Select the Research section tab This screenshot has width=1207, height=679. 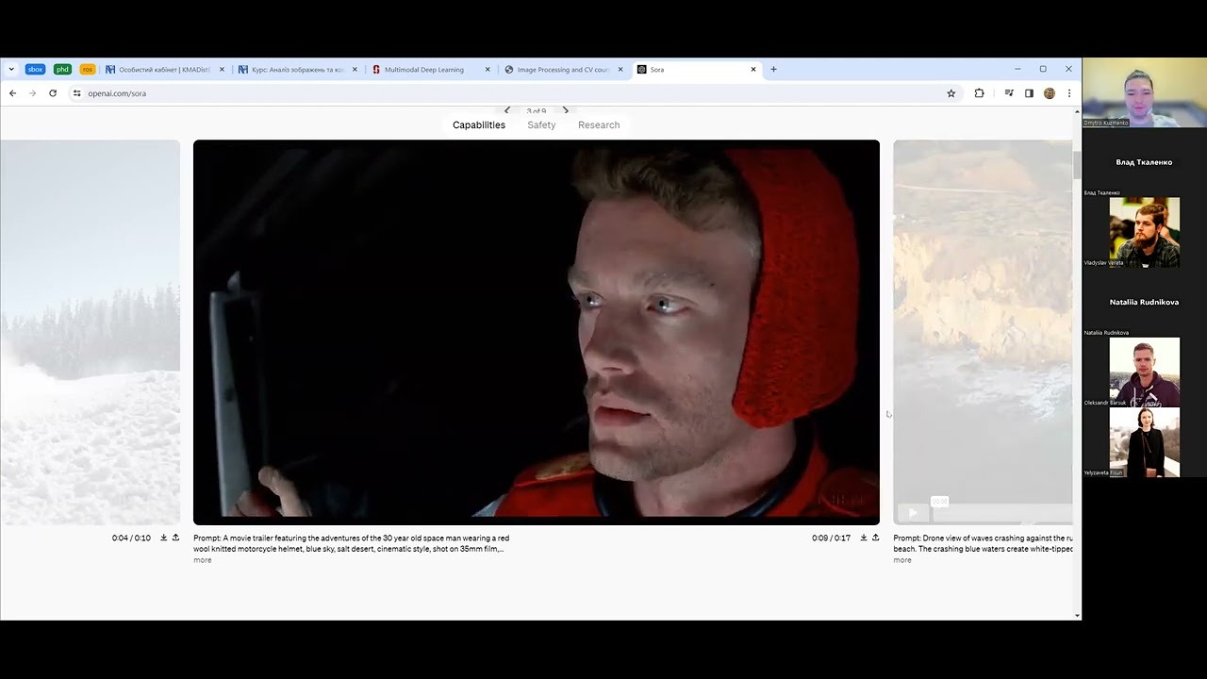pos(599,124)
